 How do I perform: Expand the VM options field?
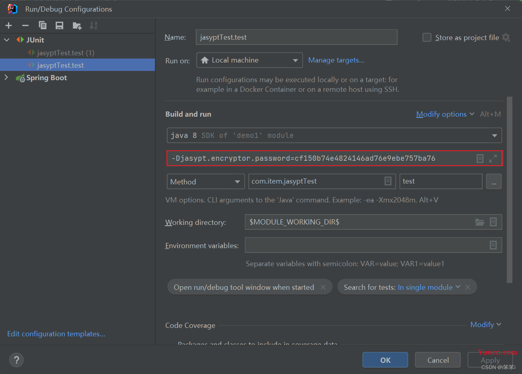493,158
